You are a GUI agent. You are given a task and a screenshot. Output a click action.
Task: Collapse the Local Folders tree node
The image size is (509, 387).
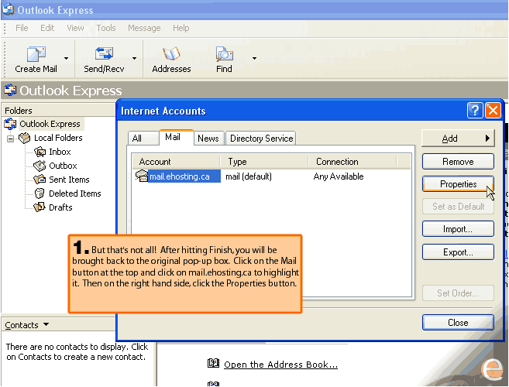pyautogui.click(x=10, y=139)
